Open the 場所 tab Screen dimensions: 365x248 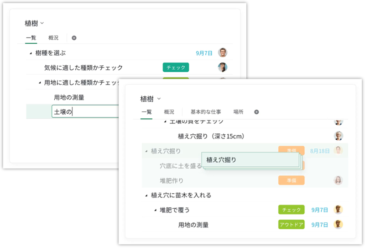pos(238,112)
